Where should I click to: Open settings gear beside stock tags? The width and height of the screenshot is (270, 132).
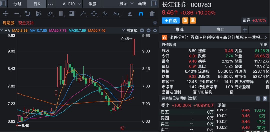(155, 23)
